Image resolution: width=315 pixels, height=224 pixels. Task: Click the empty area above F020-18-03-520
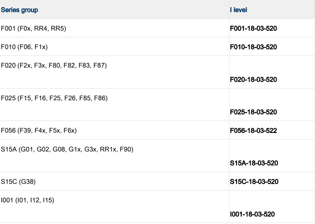coord(272,66)
